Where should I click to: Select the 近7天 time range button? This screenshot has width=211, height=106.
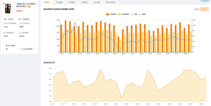click(196, 9)
